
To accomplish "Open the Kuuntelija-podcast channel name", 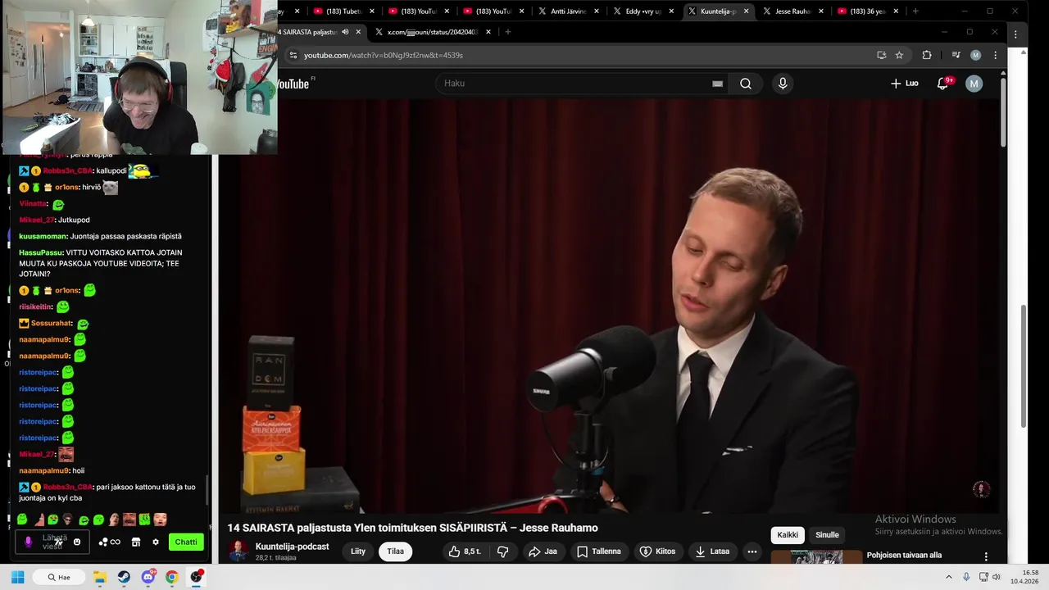I will [292, 547].
